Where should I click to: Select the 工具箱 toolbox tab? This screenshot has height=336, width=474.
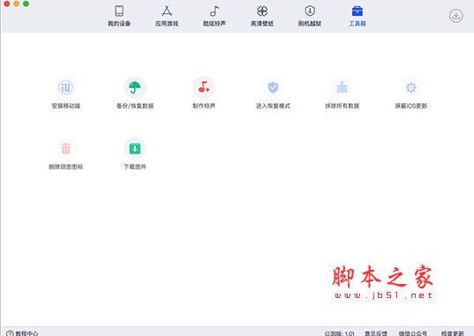tap(357, 16)
